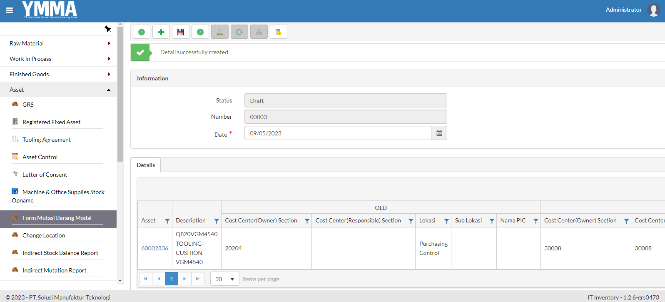Click the green next arrow toolbar button
Image resolution: width=665 pixels, height=302 pixels.
coord(200,32)
